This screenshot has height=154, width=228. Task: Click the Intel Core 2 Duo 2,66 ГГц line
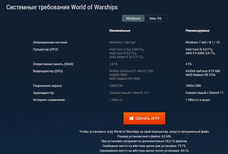126,50
